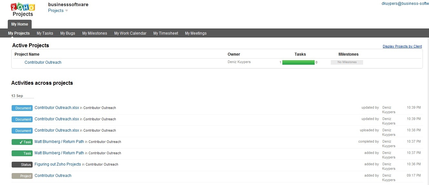View My Work Calendar tab
The image size is (429, 185).
coord(130,33)
